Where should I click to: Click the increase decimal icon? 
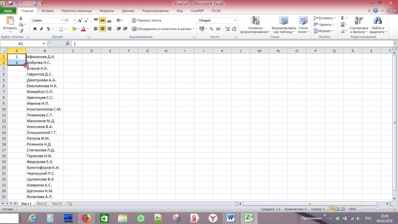[x=227, y=29]
